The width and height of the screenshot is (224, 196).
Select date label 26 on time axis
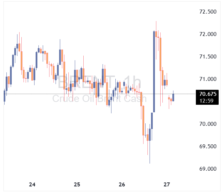122,185
